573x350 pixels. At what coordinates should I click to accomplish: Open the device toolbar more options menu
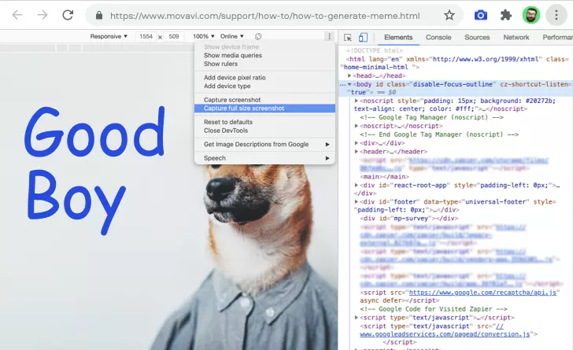[x=329, y=36]
